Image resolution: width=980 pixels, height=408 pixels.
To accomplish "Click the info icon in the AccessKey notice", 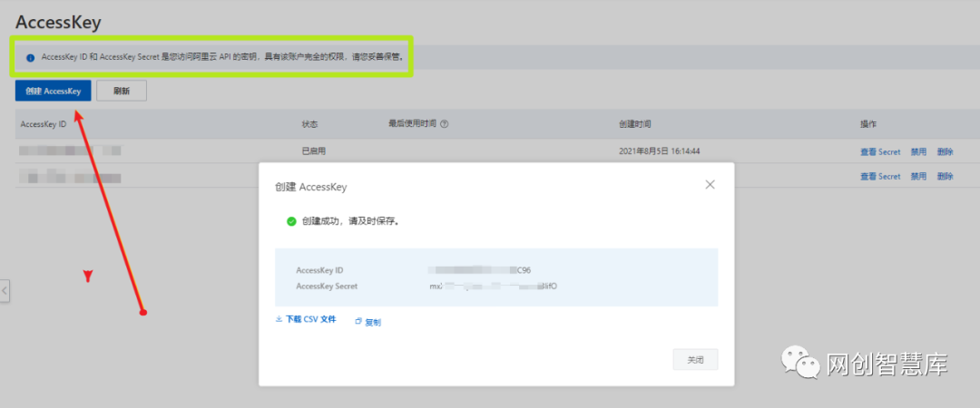I will point(30,57).
